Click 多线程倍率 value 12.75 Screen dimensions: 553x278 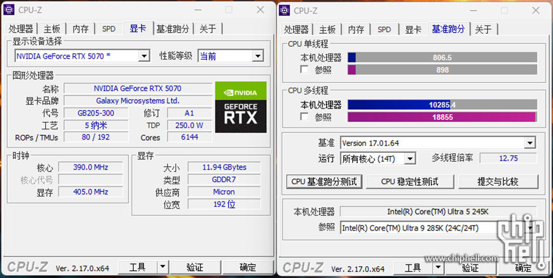pyautogui.click(x=508, y=158)
